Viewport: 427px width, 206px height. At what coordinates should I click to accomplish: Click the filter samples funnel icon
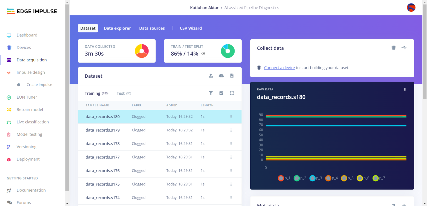(211, 93)
